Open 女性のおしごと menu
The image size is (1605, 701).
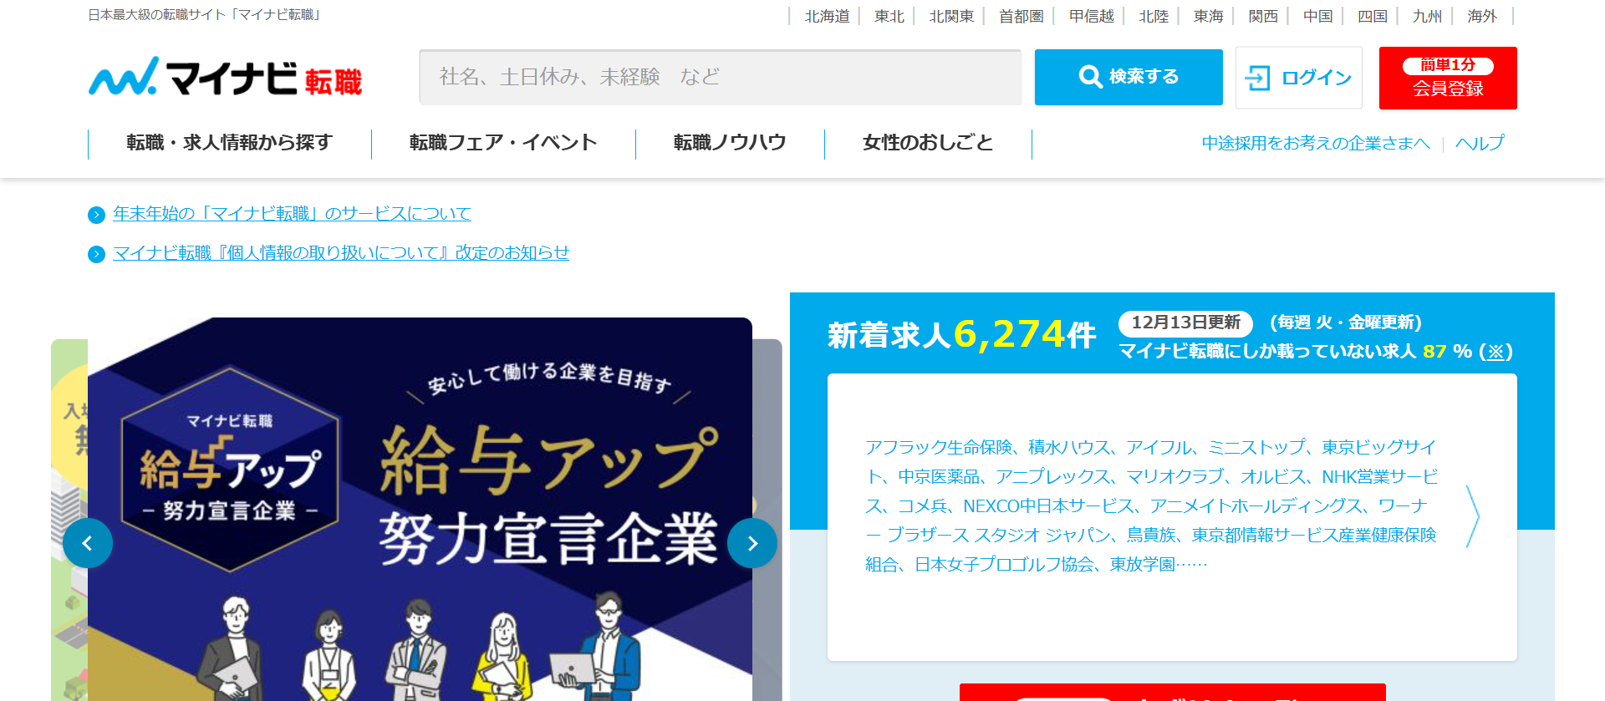(x=928, y=143)
